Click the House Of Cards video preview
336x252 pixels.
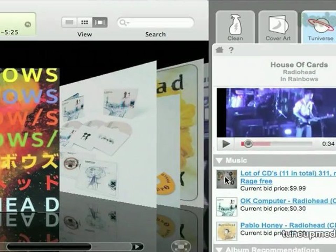(x=276, y=112)
